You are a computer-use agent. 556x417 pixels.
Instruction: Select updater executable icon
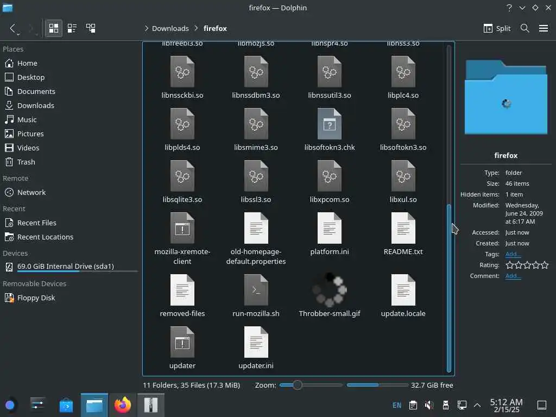click(182, 342)
